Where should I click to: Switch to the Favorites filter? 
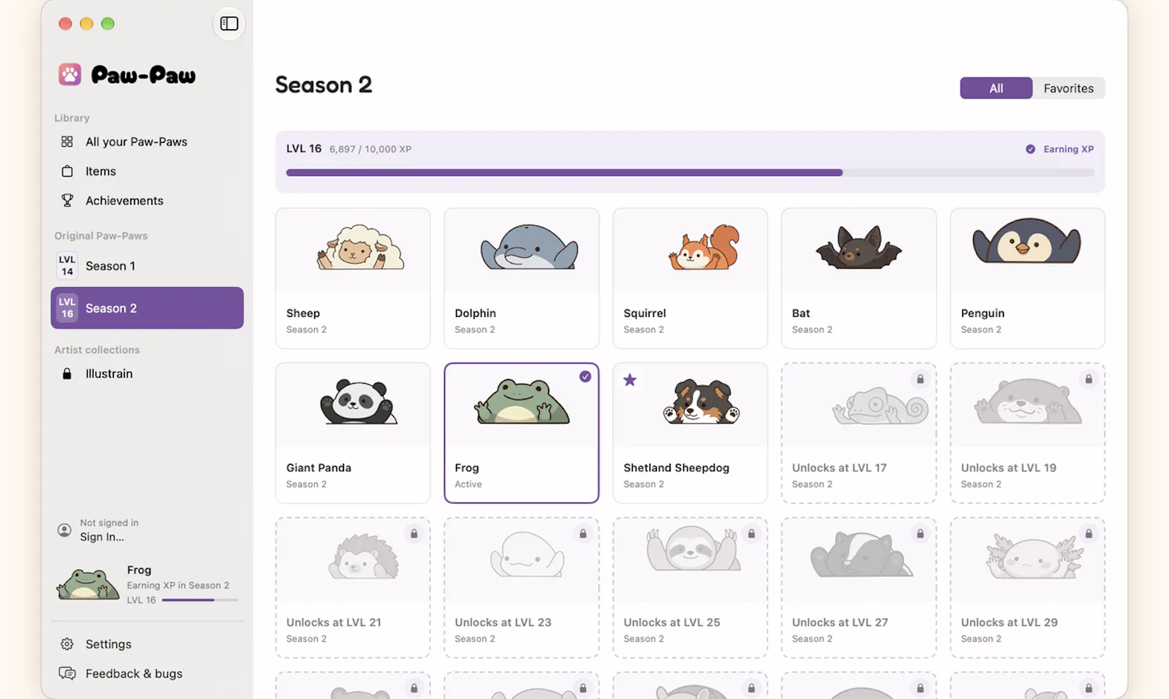click(1068, 88)
